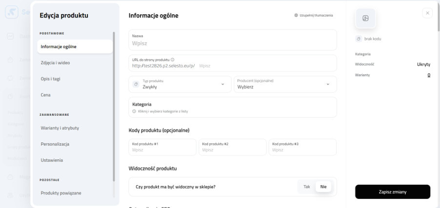Click the info icon under Kategoria
The height and width of the screenshot is (208, 440).
(134, 111)
